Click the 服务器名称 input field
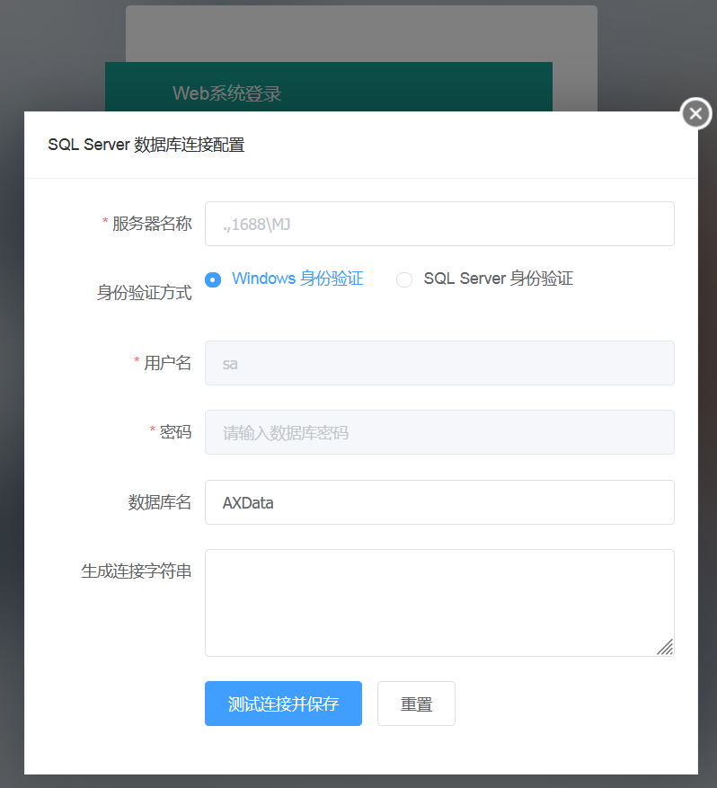Viewport: 717px width, 788px height. (439, 224)
